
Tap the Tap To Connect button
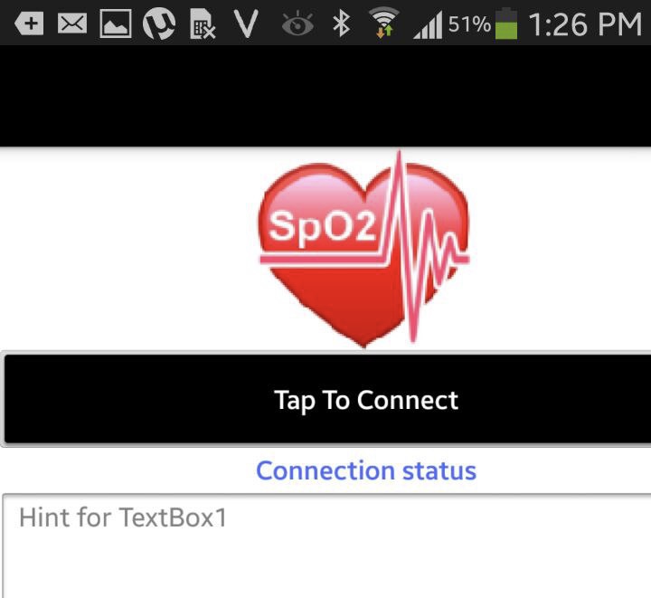[x=326, y=399]
